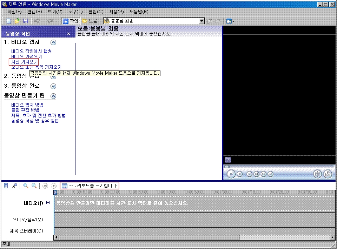Go up one collection level

(210, 21)
